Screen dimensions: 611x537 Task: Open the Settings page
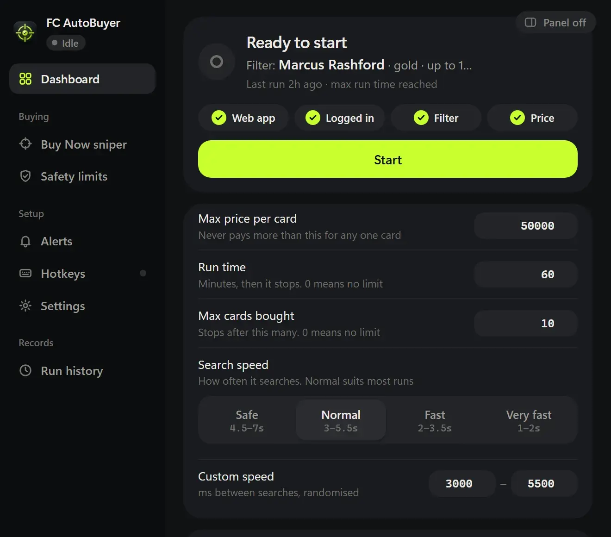pyautogui.click(x=82, y=306)
